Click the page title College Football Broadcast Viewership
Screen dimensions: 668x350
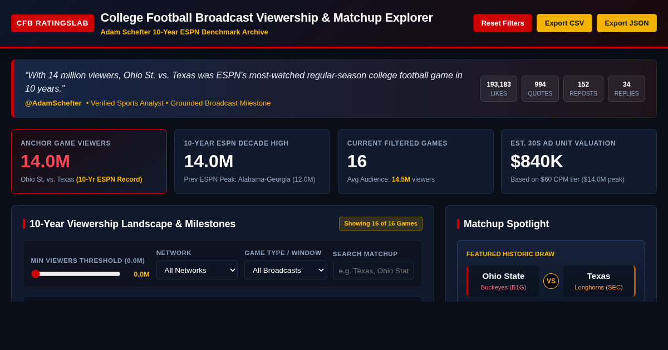click(267, 18)
